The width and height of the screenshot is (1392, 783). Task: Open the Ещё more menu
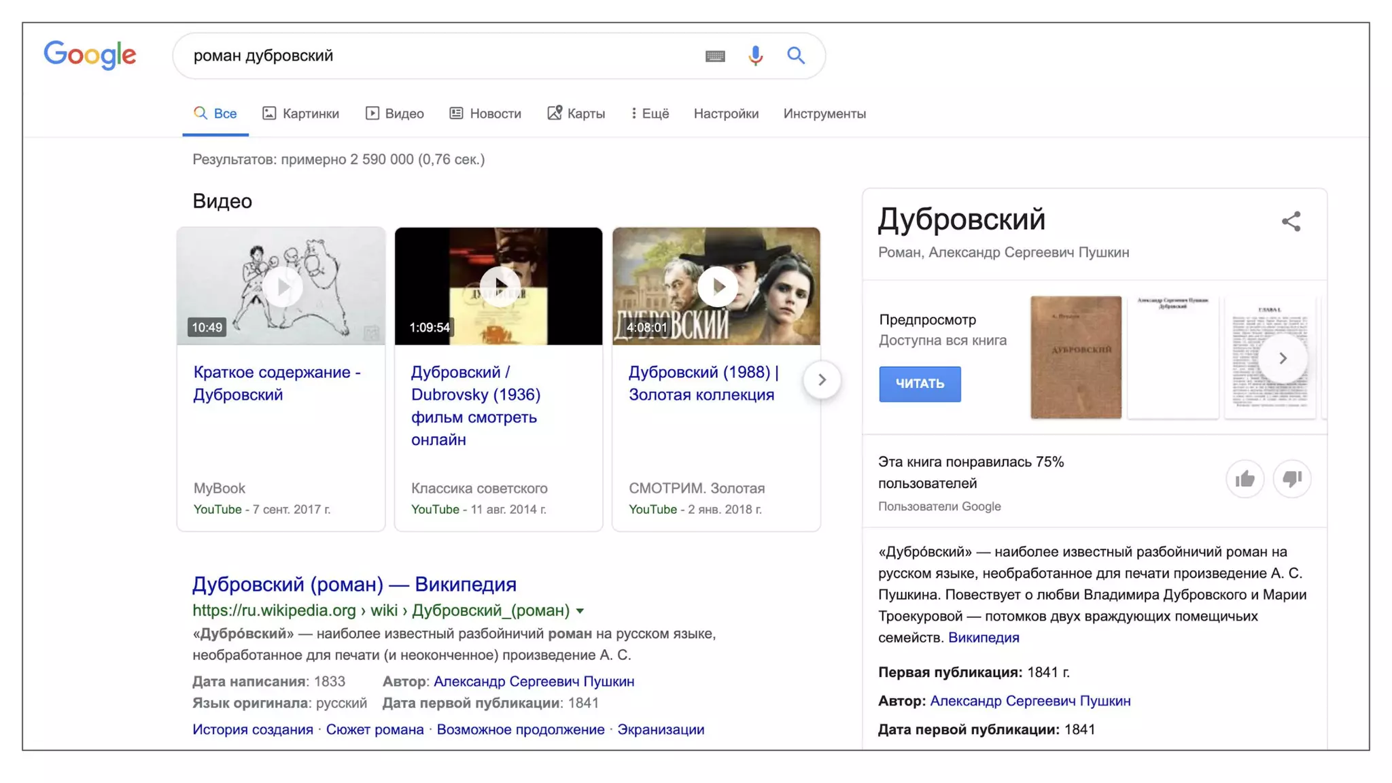649,114
